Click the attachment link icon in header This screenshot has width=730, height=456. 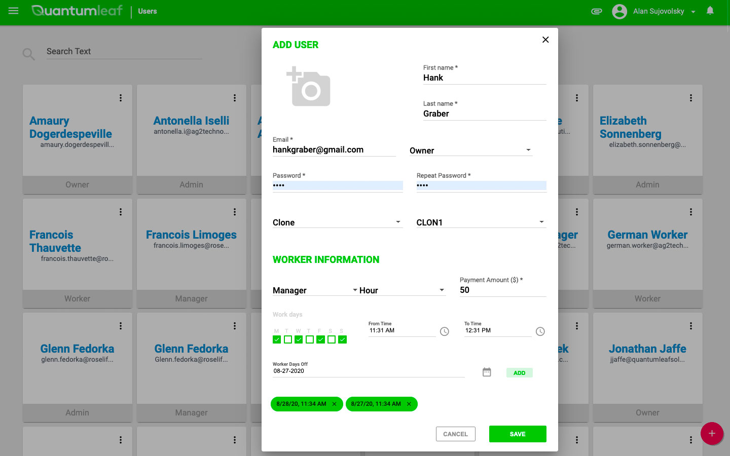(x=597, y=11)
